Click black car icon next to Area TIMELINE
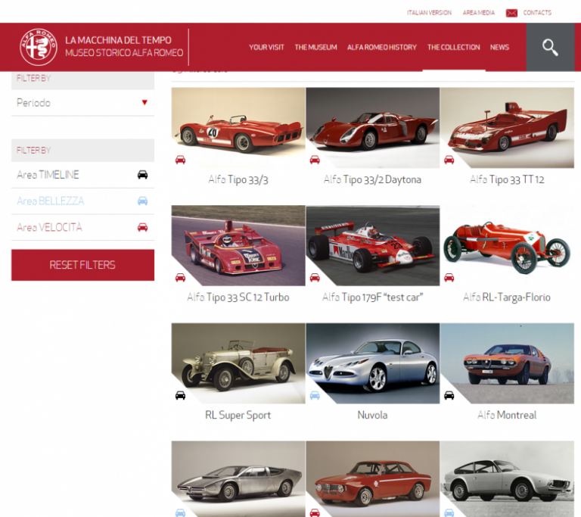 coord(142,175)
